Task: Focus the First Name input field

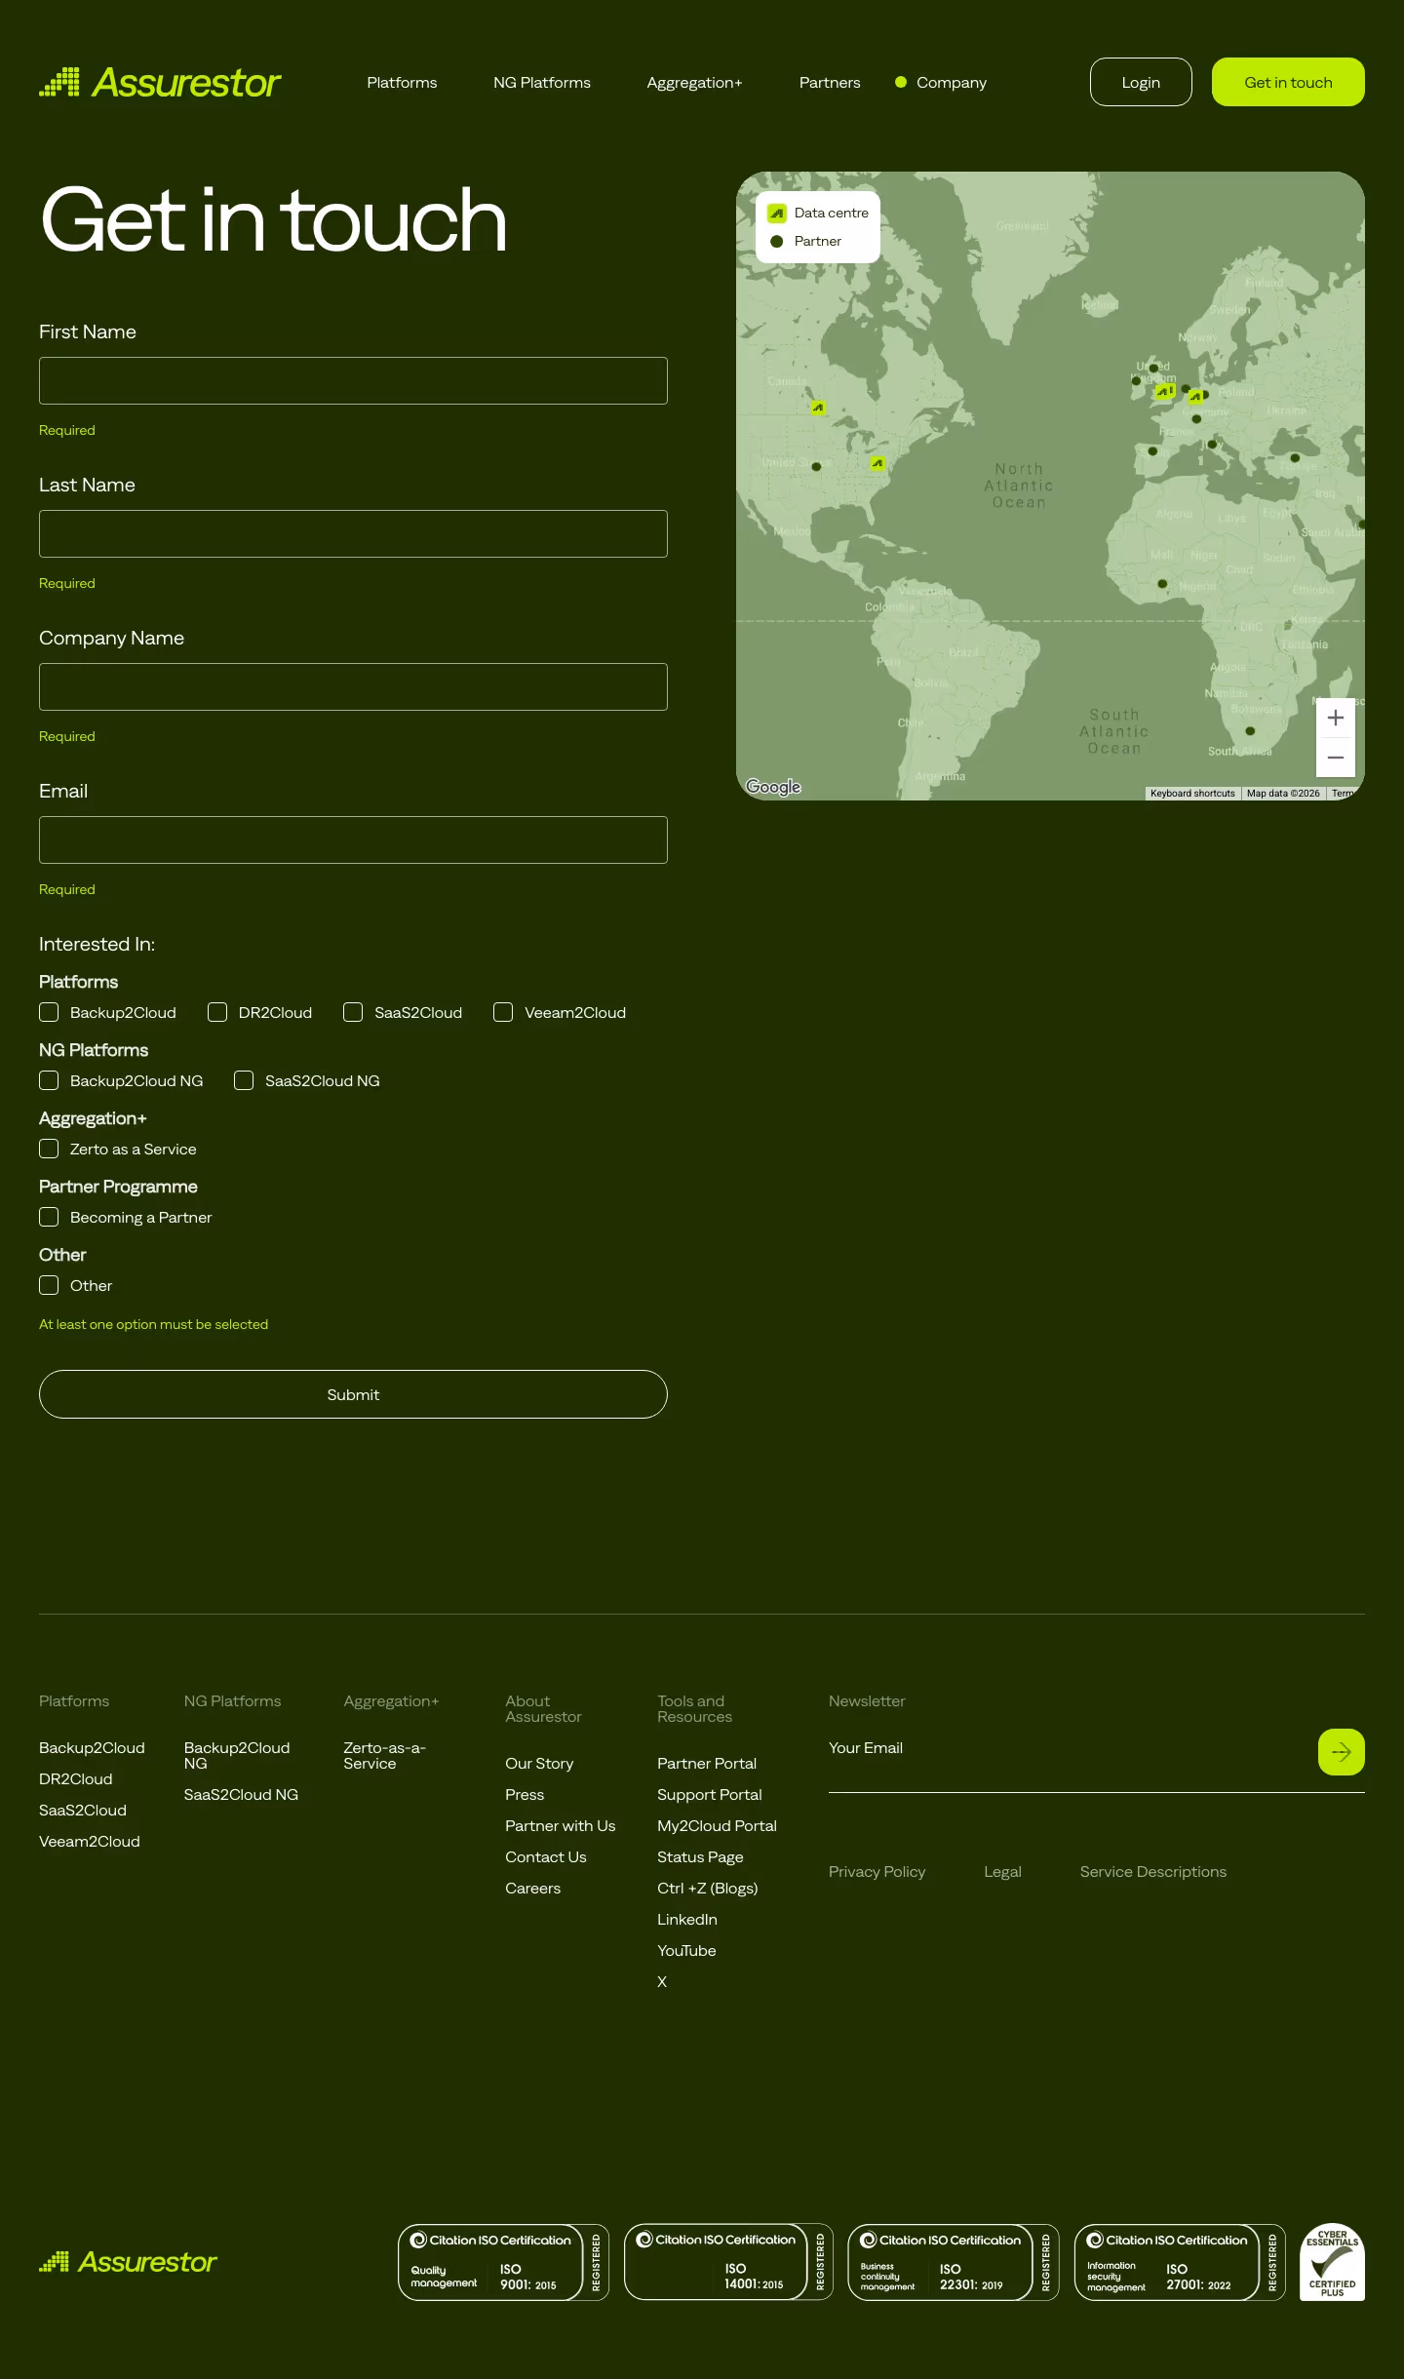Action: click(353, 380)
